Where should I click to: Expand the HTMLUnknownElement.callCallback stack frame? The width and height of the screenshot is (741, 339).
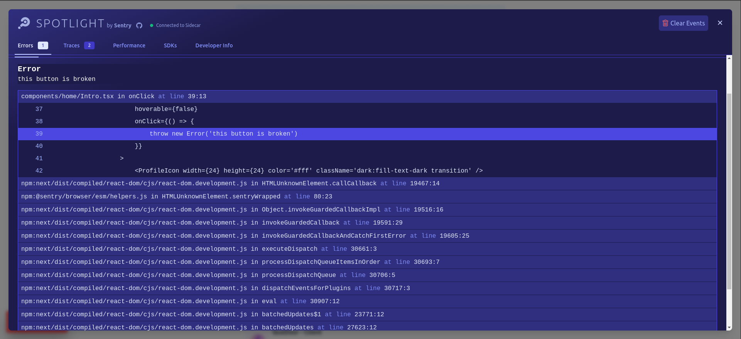tap(367, 183)
